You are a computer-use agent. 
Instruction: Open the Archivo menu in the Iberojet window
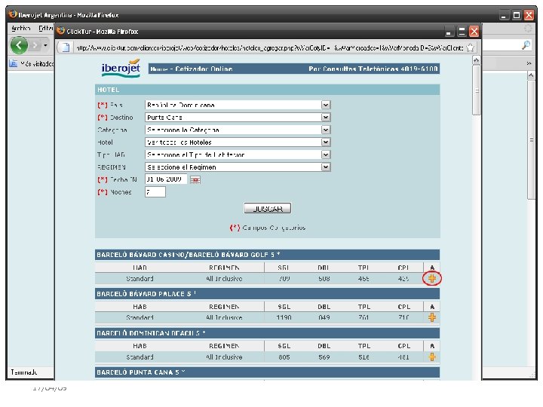(x=21, y=29)
